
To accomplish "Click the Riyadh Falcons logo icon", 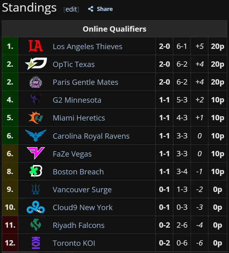I will [36, 225].
